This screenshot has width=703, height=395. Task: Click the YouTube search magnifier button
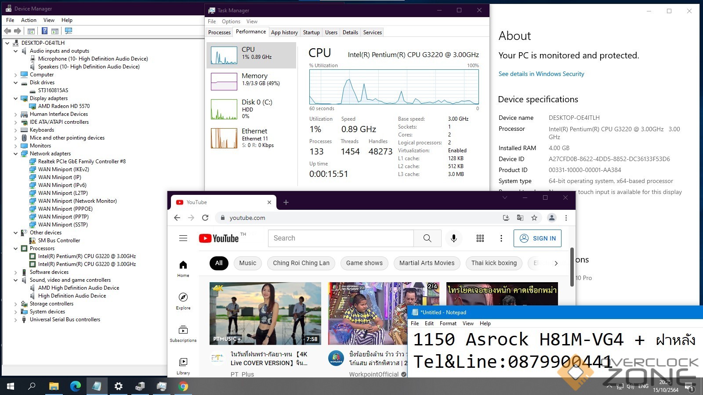(x=427, y=238)
